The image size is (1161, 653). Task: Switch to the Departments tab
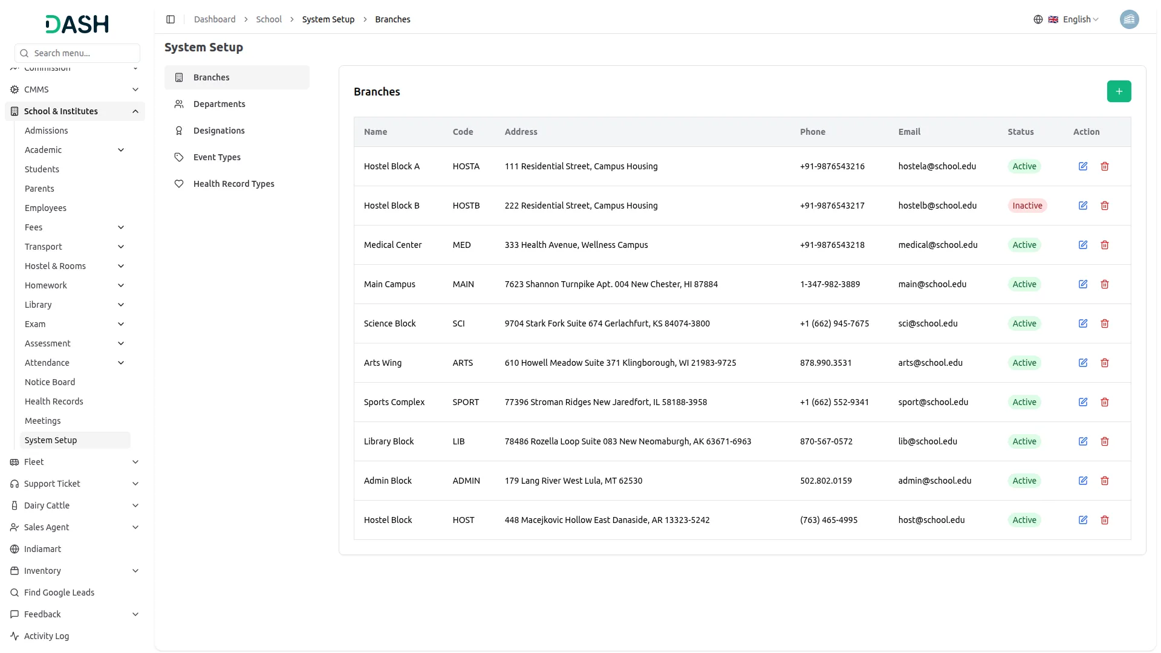tap(219, 104)
